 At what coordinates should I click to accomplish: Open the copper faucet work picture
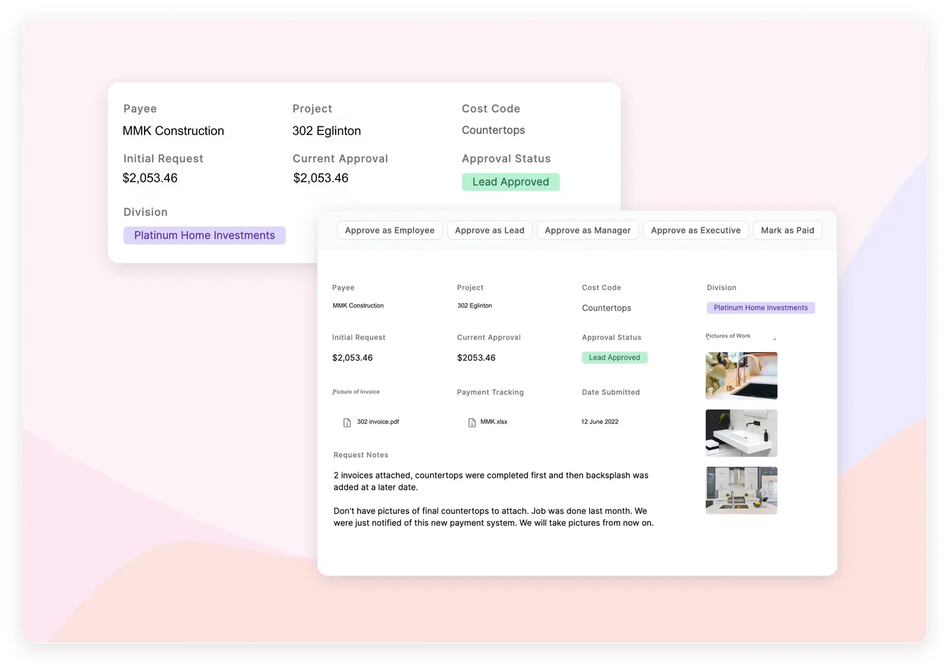pyautogui.click(x=741, y=375)
